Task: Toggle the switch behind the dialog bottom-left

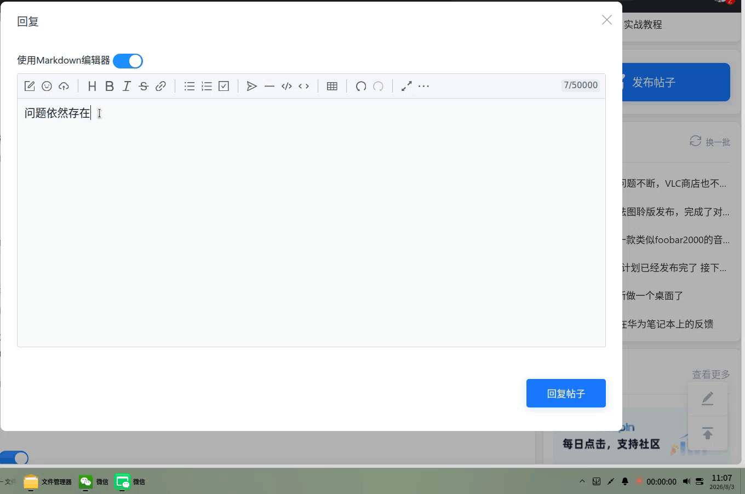Action: tap(14, 457)
